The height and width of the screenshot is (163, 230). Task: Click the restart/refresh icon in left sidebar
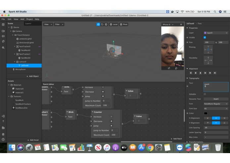[x=3, y=41]
